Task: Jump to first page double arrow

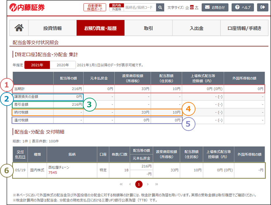Action: coord(121,184)
